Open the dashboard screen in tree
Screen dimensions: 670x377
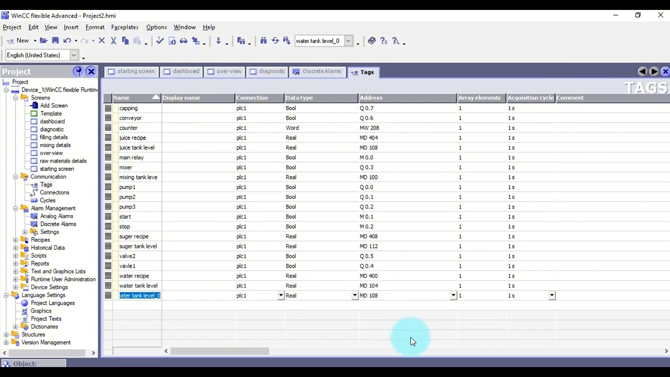[x=52, y=121]
